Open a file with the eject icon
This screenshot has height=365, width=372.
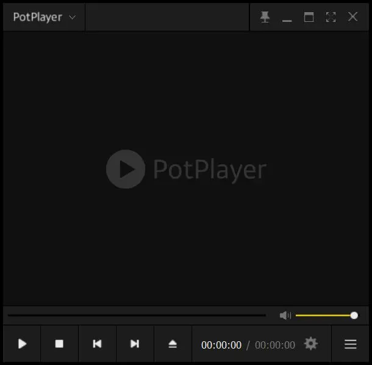pyautogui.click(x=173, y=344)
